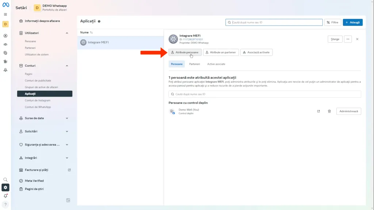Click the yellow D portfolio icon in rail
374x210 pixels.
(x=5, y=24)
